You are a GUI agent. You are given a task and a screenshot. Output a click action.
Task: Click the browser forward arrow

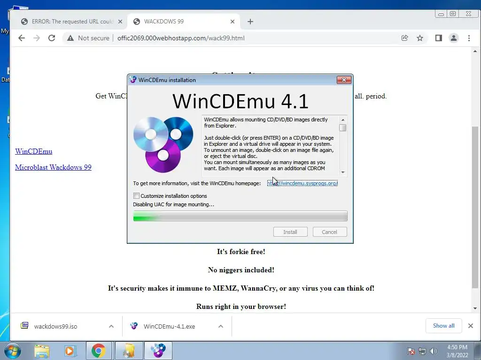coord(37,38)
